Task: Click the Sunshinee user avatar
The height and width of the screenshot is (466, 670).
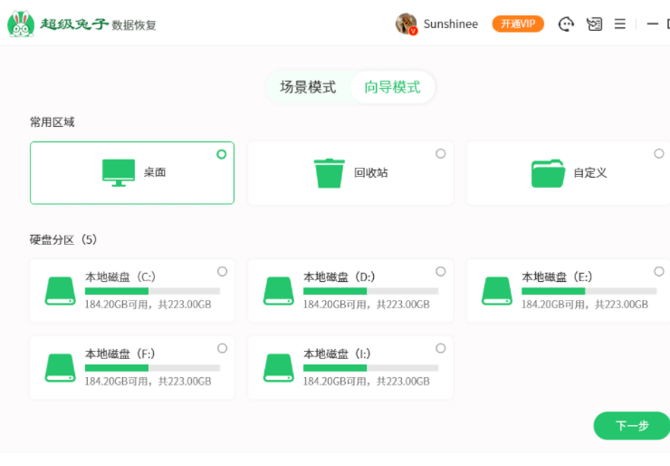Action: pyautogui.click(x=407, y=24)
